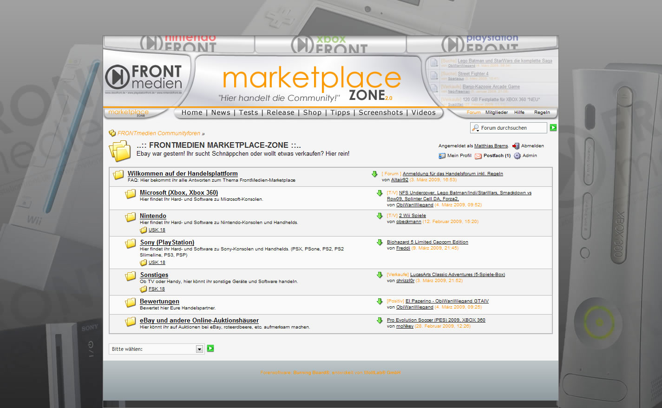This screenshot has height=408, width=662.
Task: Click the Bewertungen forum folder icon
Action: point(131,303)
